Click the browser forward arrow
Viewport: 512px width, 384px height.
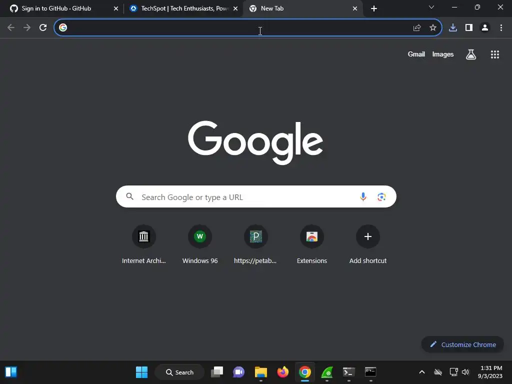(27, 27)
